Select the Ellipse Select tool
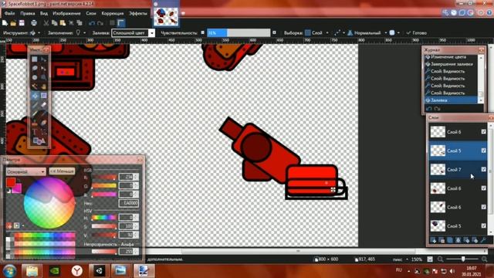Viewport: 494px width, 278px height. (x=35, y=77)
